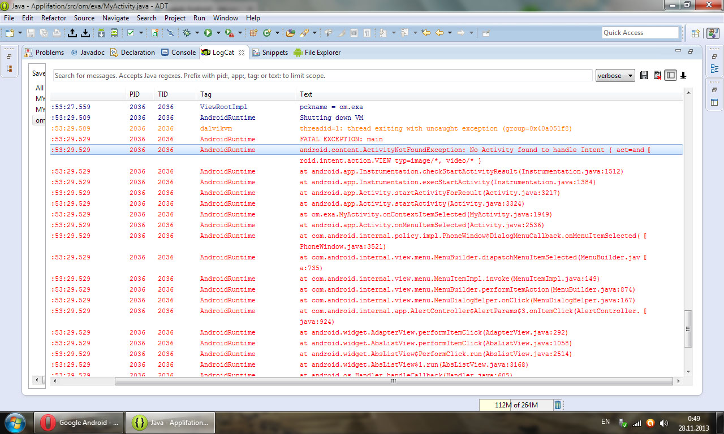Click the green Run button in toolbar
The image size is (724, 434).
[x=208, y=33]
